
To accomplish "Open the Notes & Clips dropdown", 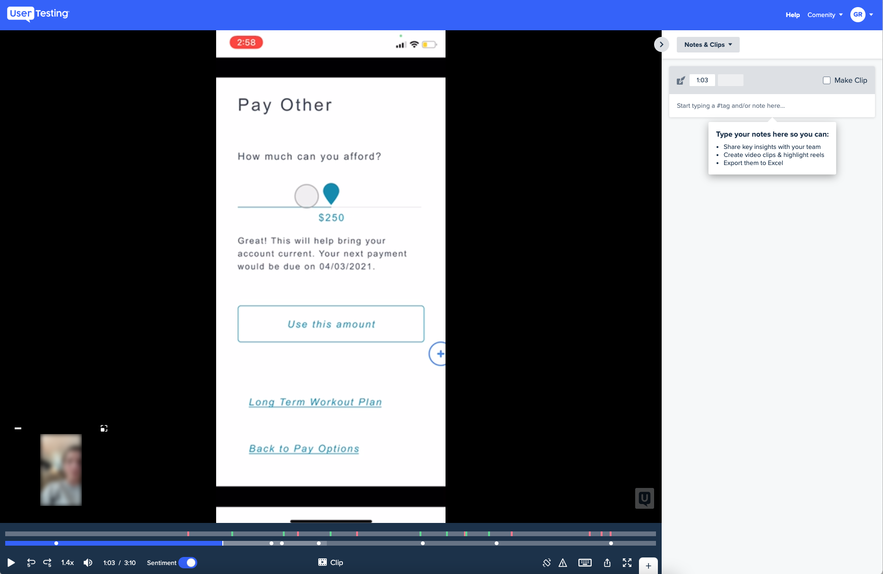I will 708,44.
